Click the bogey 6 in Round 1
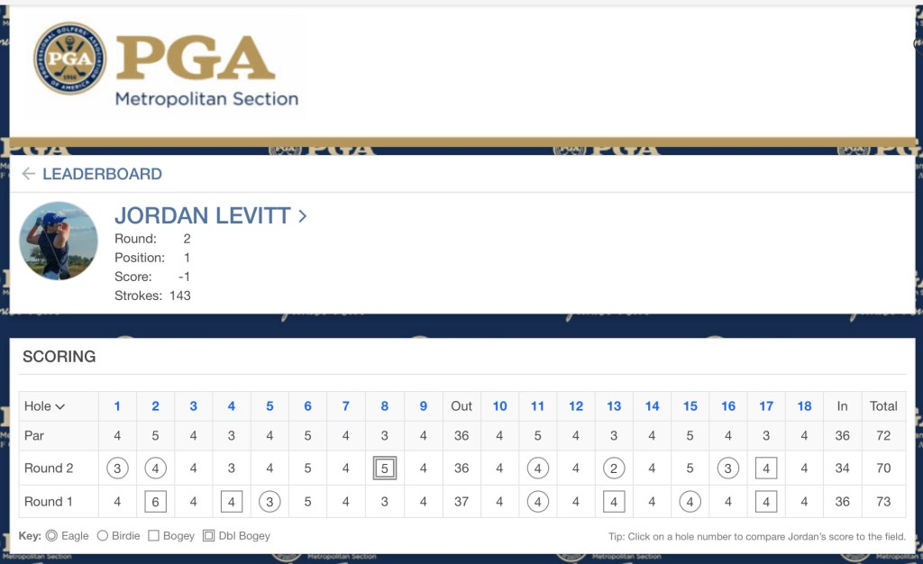Screen dimensions: 923x564 tap(155, 502)
